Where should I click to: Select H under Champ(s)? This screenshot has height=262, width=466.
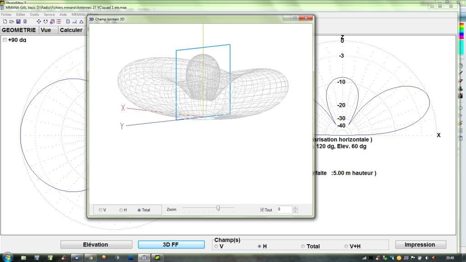pos(259,246)
